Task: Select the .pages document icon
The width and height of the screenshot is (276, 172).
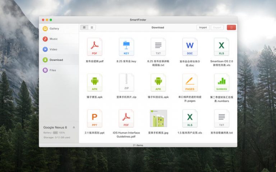Action: click(x=190, y=83)
